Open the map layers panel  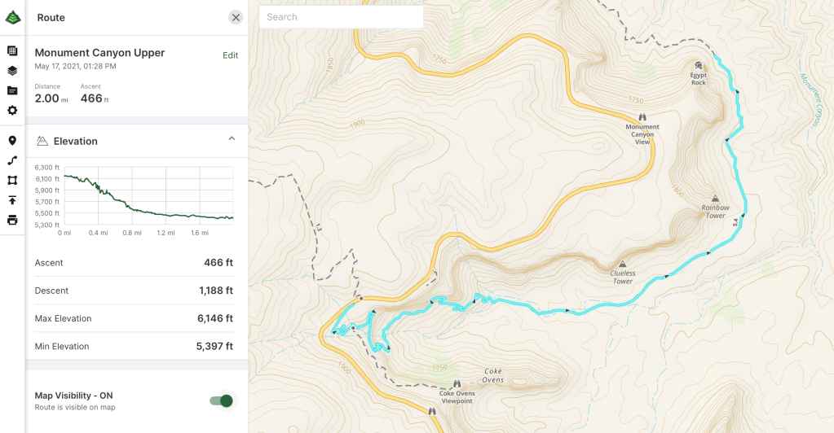point(12,71)
